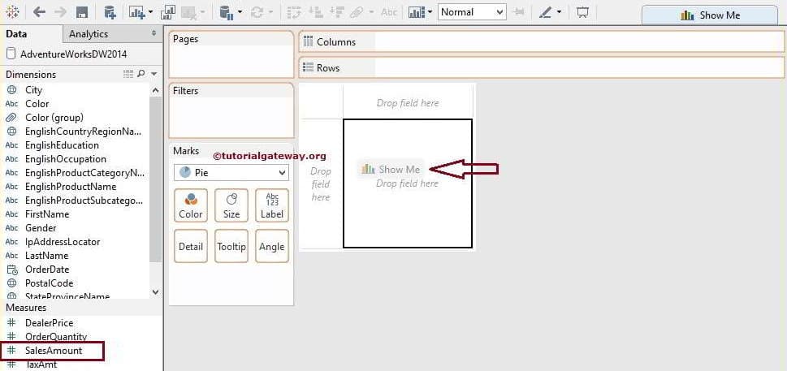
Task: Click the Detail card in Marks
Action: click(x=191, y=246)
